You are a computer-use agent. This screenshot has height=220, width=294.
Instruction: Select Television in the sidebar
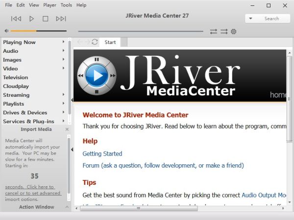click(16, 77)
